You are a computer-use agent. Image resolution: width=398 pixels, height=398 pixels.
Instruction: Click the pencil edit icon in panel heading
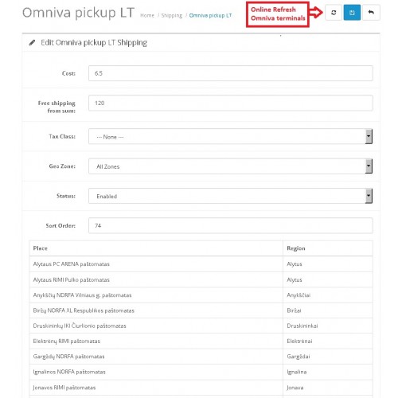tap(32, 42)
